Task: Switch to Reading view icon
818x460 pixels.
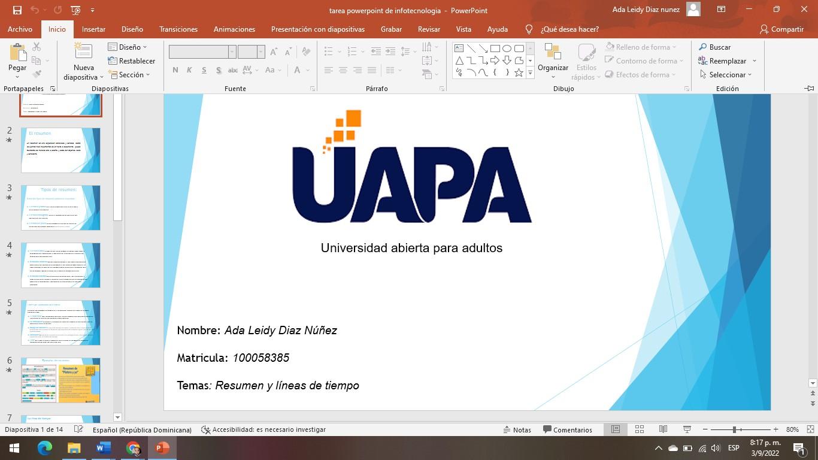Action: click(x=663, y=429)
